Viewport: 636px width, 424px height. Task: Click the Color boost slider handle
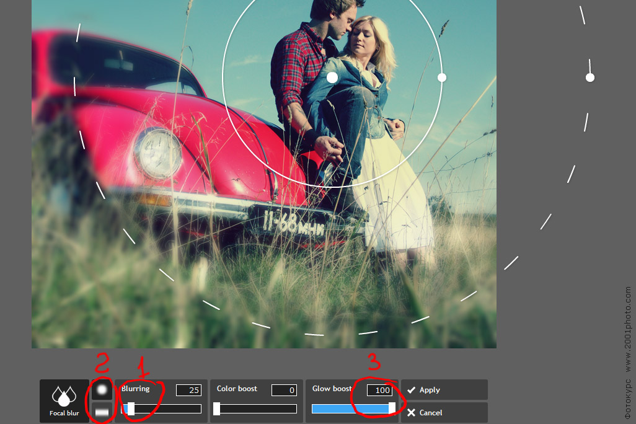pyautogui.click(x=217, y=409)
